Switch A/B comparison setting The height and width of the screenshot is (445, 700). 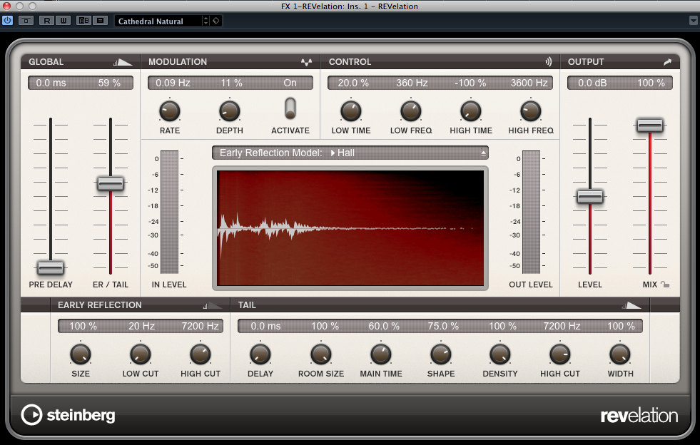point(83,21)
